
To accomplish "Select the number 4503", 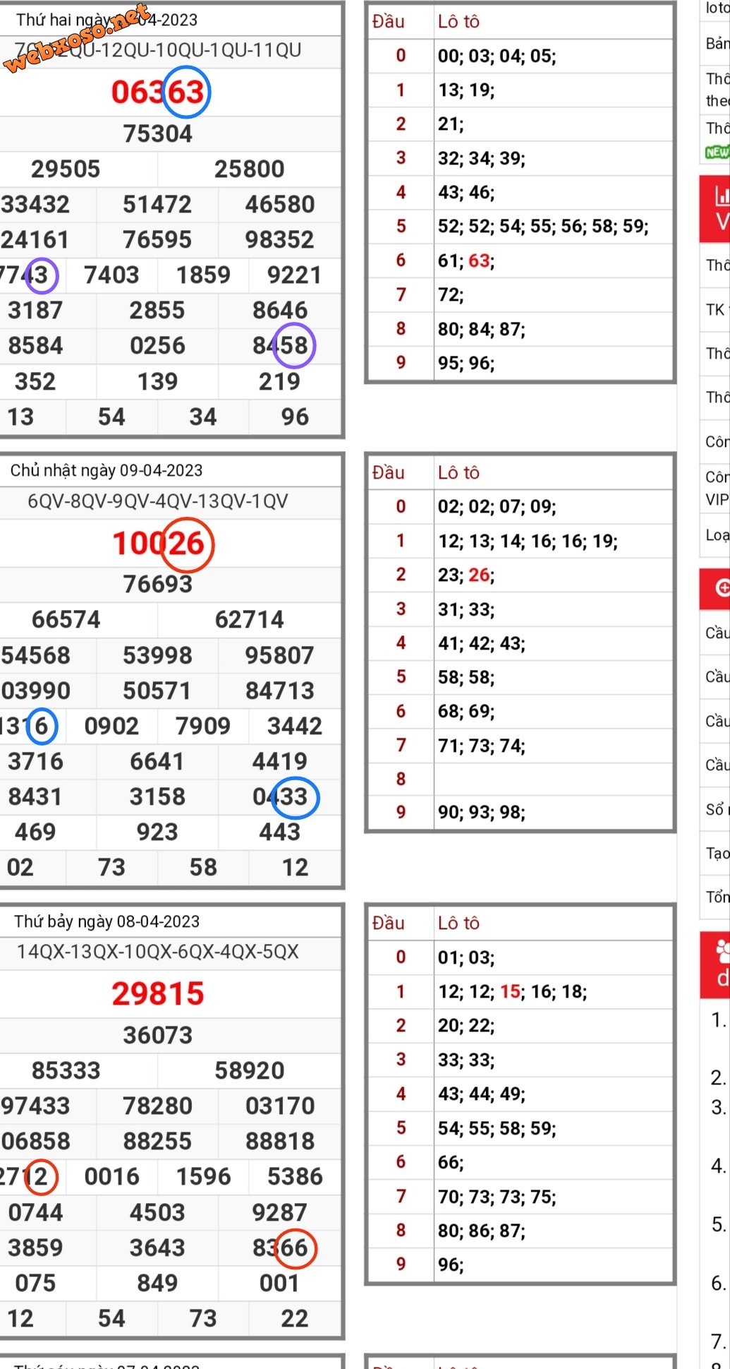I will click(x=157, y=1212).
